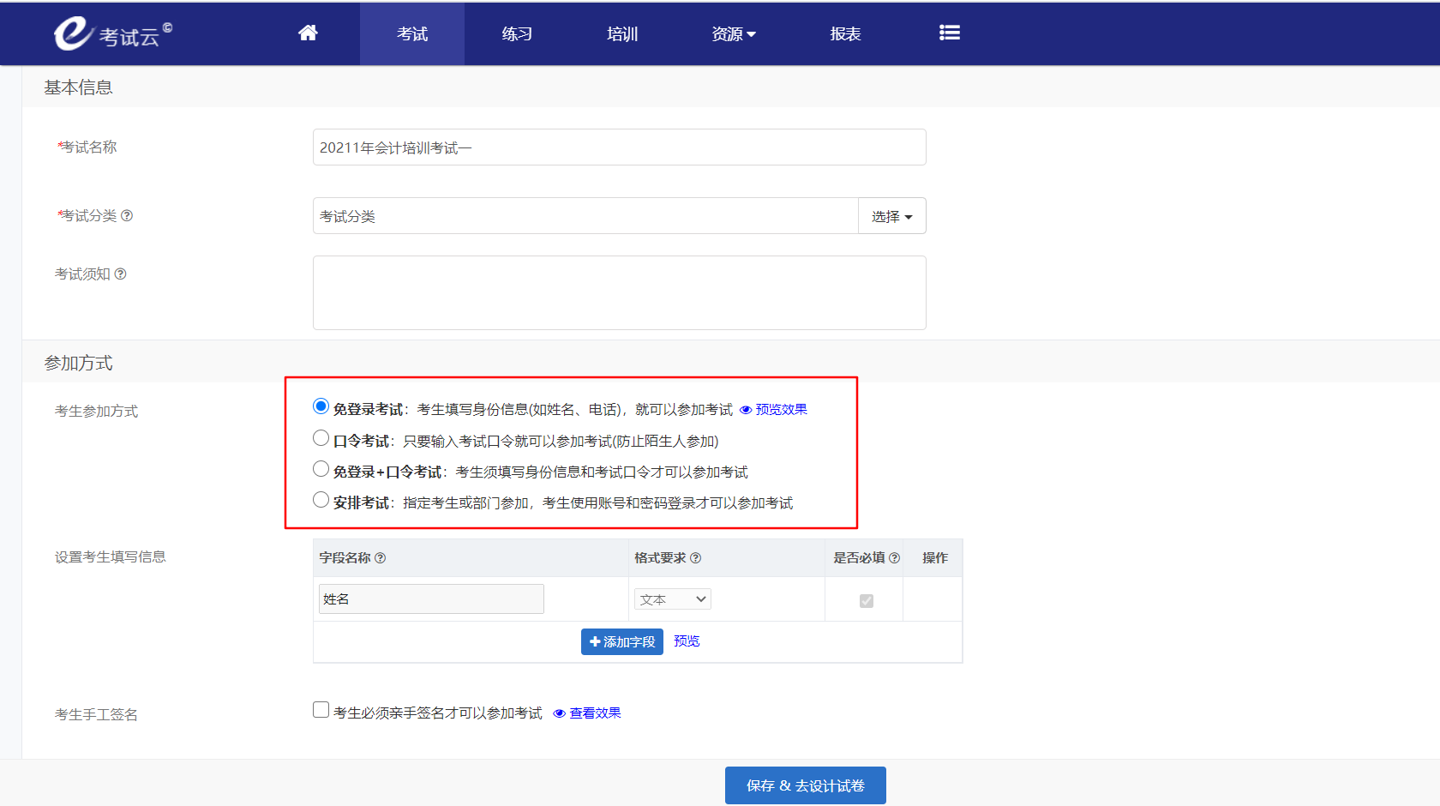This screenshot has width=1440, height=806.
Task: Click the help icon beside 是否必填
Action: [894, 557]
